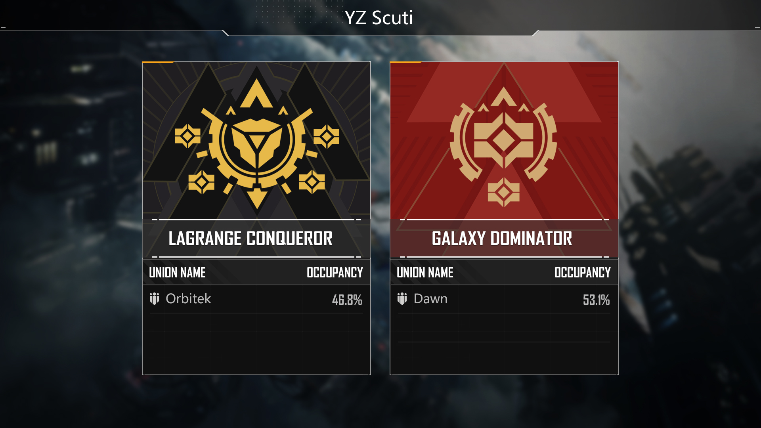This screenshot has width=761, height=428.
Task: Click OCCUPANCY header in Galaxy Dominator panel
Action: pos(583,273)
